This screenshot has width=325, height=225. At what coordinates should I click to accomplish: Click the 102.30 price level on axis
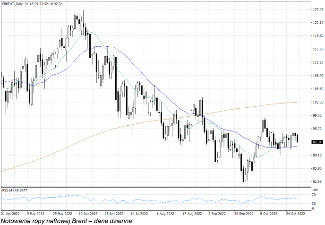click(x=317, y=102)
